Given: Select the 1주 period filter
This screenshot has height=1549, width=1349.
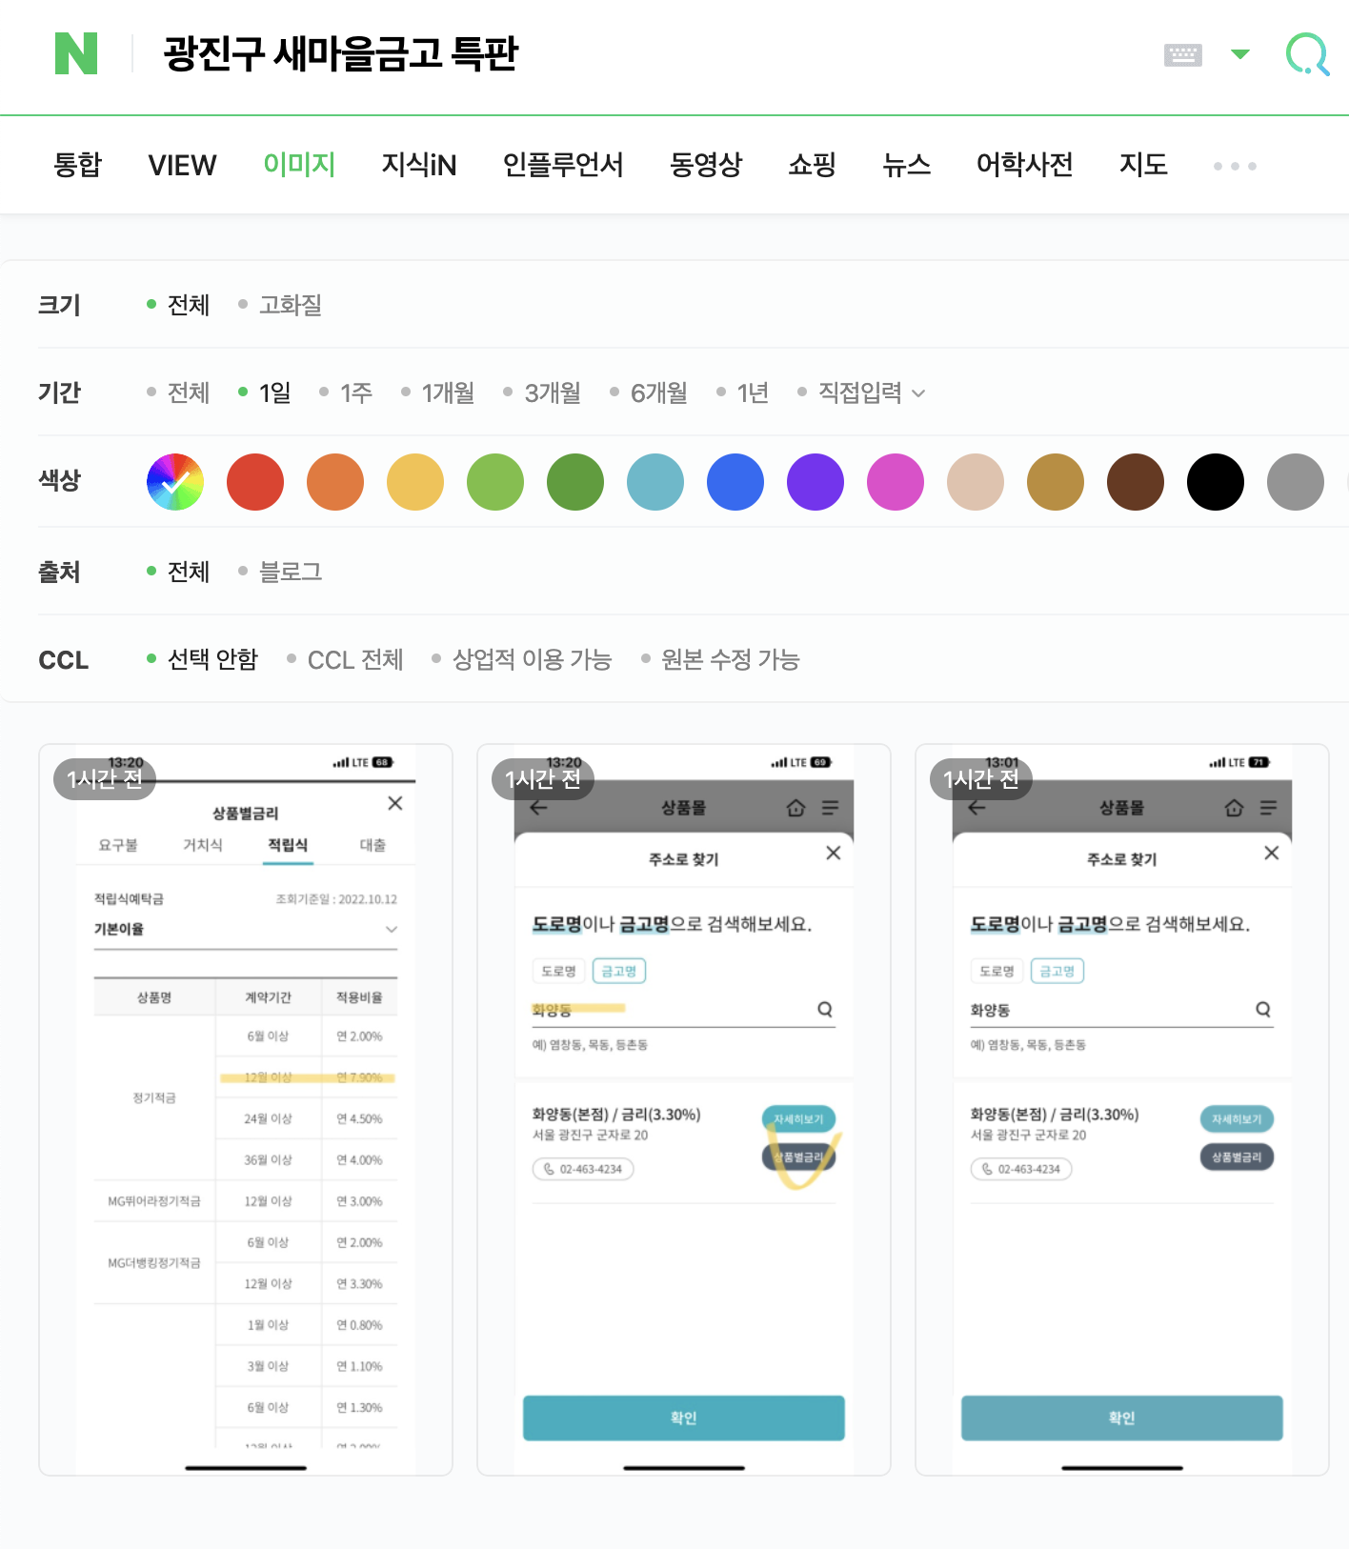Looking at the screenshot, I should coord(346,392).
